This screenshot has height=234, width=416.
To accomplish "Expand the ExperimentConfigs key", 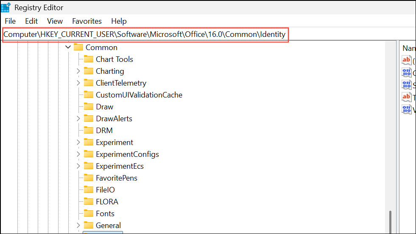I will click(78, 154).
